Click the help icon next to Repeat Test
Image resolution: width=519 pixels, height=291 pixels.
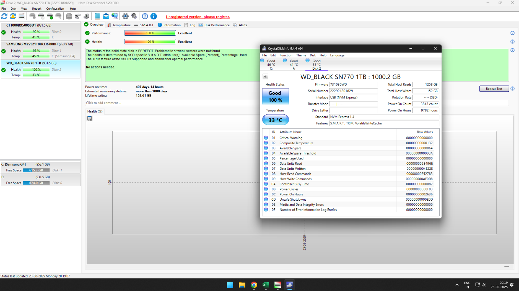click(x=513, y=88)
